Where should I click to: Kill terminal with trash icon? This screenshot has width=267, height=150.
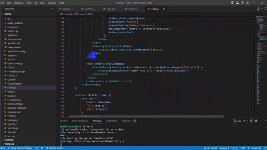[x=256, y=121]
